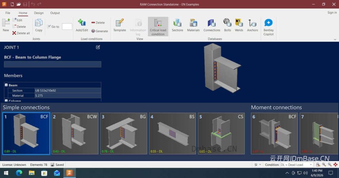Viewport: 339px width, 178px height.
Task: Open Windows Start menu
Action: [x=6, y=173]
